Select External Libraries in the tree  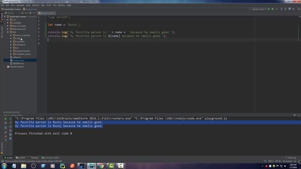coord(17,67)
